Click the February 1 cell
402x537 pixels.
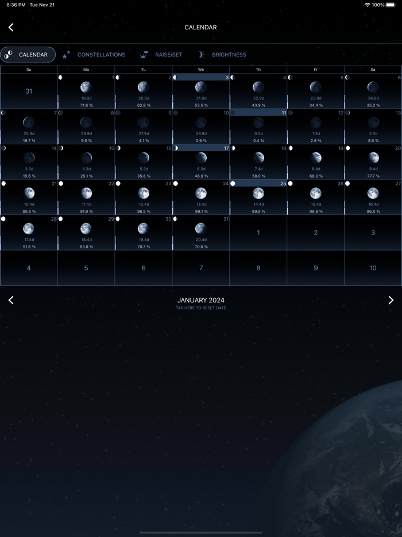click(258, 232)
